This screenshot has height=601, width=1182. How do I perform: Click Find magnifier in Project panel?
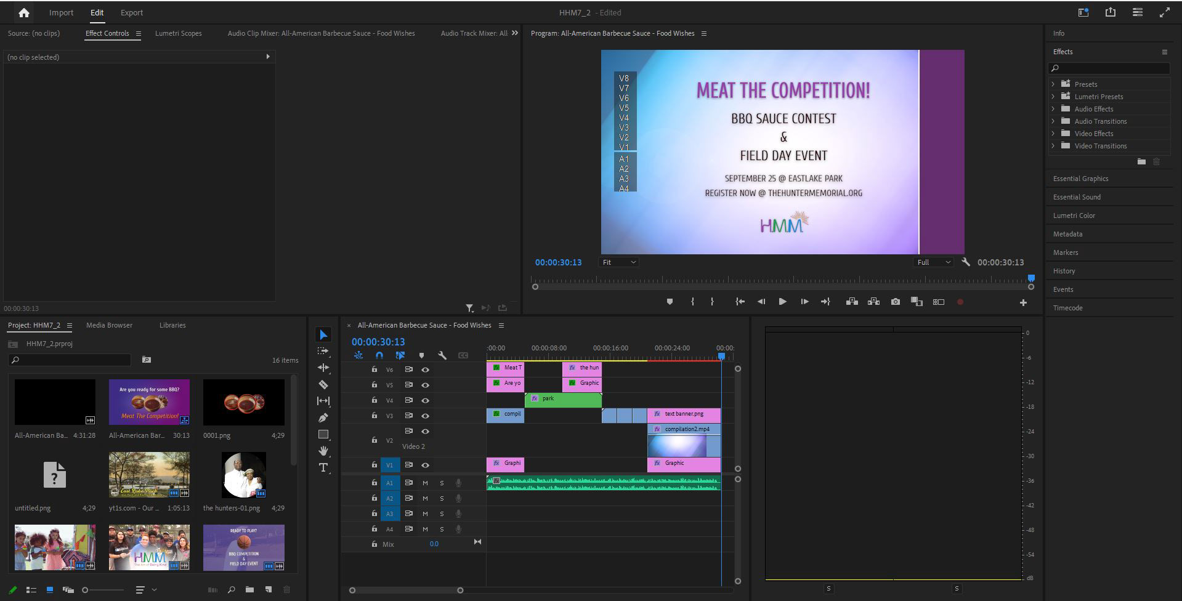coord(231,590)
